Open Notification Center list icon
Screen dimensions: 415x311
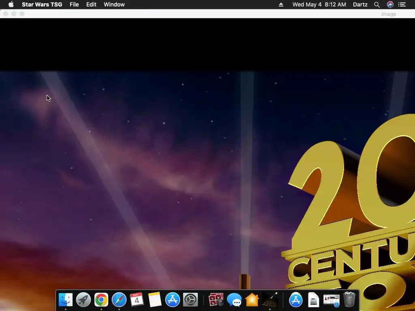pos(402,4)
